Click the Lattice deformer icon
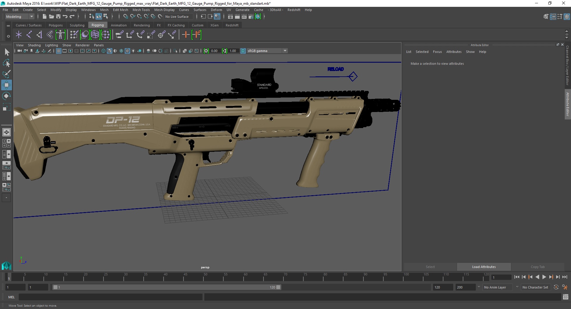 click(95, 35)
